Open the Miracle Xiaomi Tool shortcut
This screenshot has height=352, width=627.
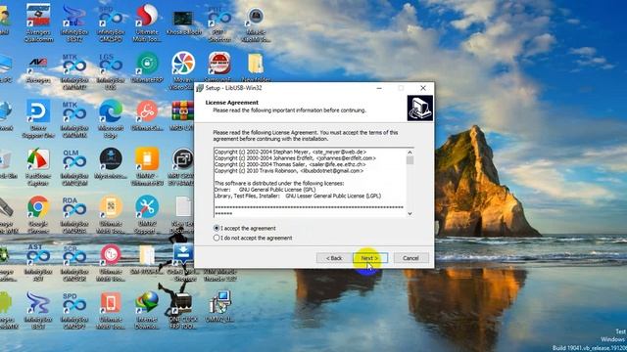click(256, 23)
